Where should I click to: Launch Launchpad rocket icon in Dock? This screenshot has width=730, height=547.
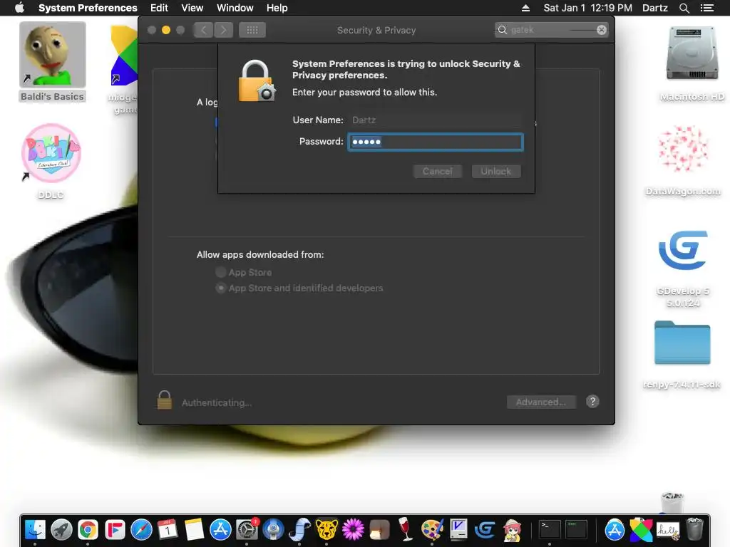[61, 529]
